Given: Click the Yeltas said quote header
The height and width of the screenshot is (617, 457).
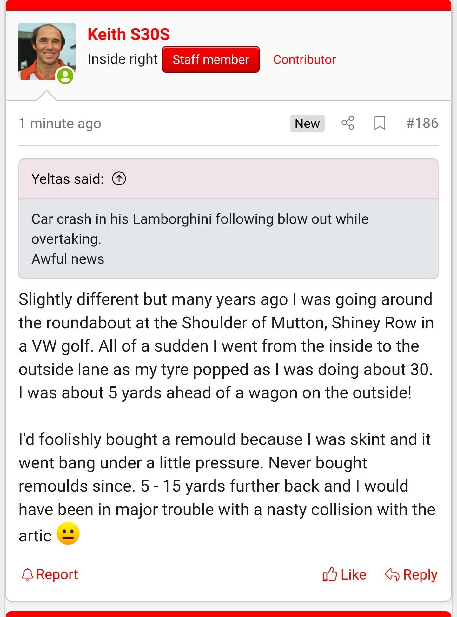Looking at the screenshot, I should [x=68, y=179].
